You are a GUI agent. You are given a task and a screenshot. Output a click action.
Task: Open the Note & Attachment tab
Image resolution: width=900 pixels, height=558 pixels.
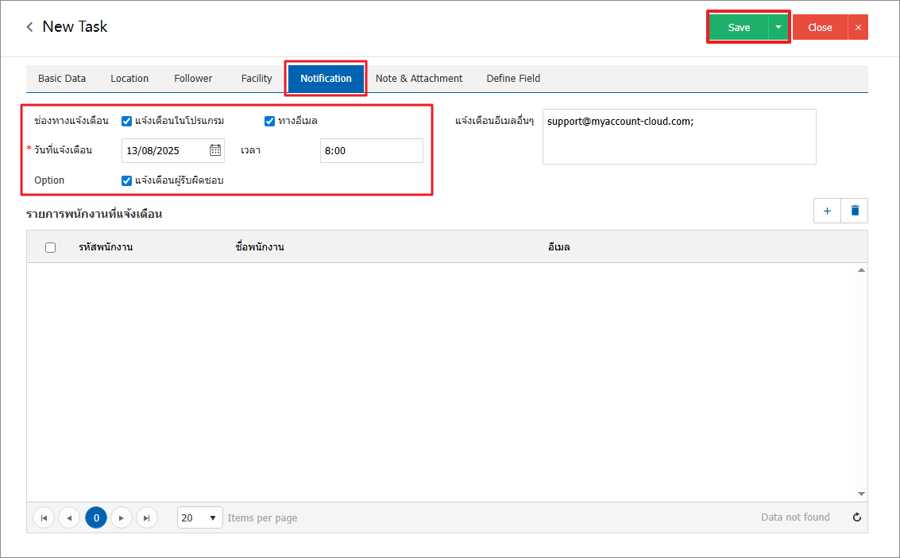click(x=419, y=79)
